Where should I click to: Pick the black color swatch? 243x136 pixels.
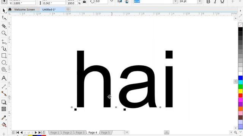pyautogui.click(x=240, y=29)
